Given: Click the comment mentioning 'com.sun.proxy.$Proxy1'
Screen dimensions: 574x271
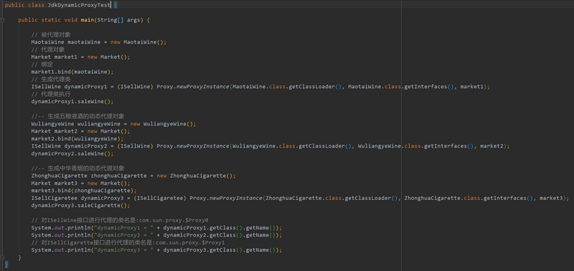Looking at the screenshot, I should coord(128,242).
